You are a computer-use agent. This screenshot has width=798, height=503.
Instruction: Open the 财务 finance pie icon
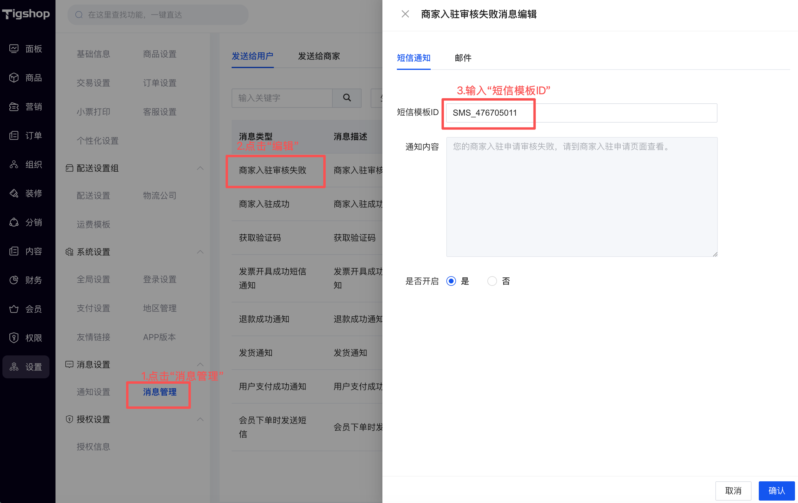click(x=14, y=280)
